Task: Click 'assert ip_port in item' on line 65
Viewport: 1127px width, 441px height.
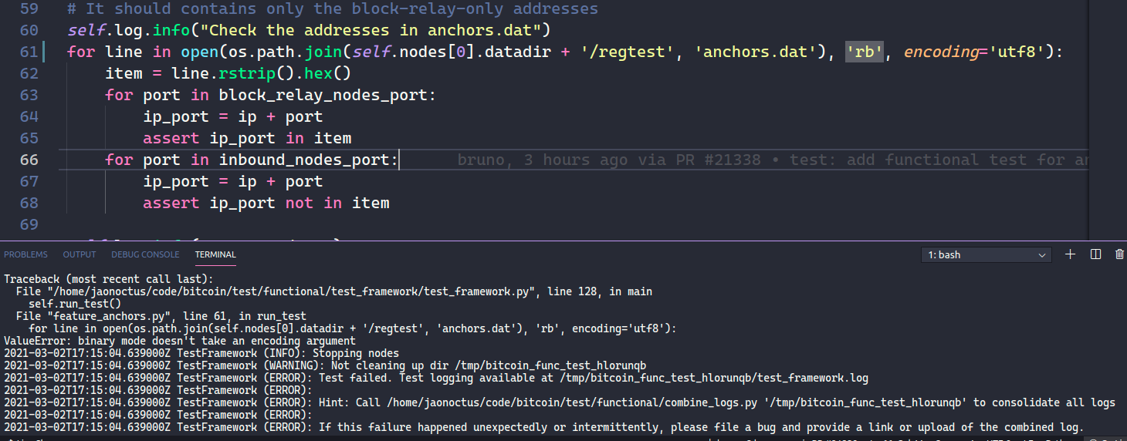Action: pyautogui.click(x=247, y=139)
